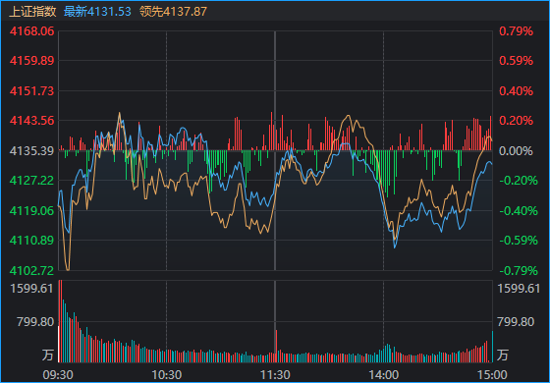Click the 4159.89 price axis label
The image size is (550, 383).
point(32,61)
